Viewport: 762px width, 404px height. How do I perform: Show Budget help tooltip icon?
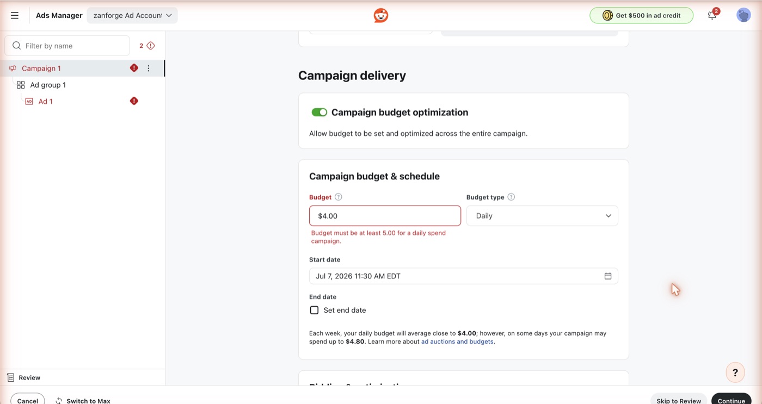(x=338, y=197)
